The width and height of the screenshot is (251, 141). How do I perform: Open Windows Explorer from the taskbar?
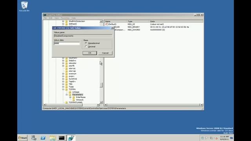[x=53, y=138]
